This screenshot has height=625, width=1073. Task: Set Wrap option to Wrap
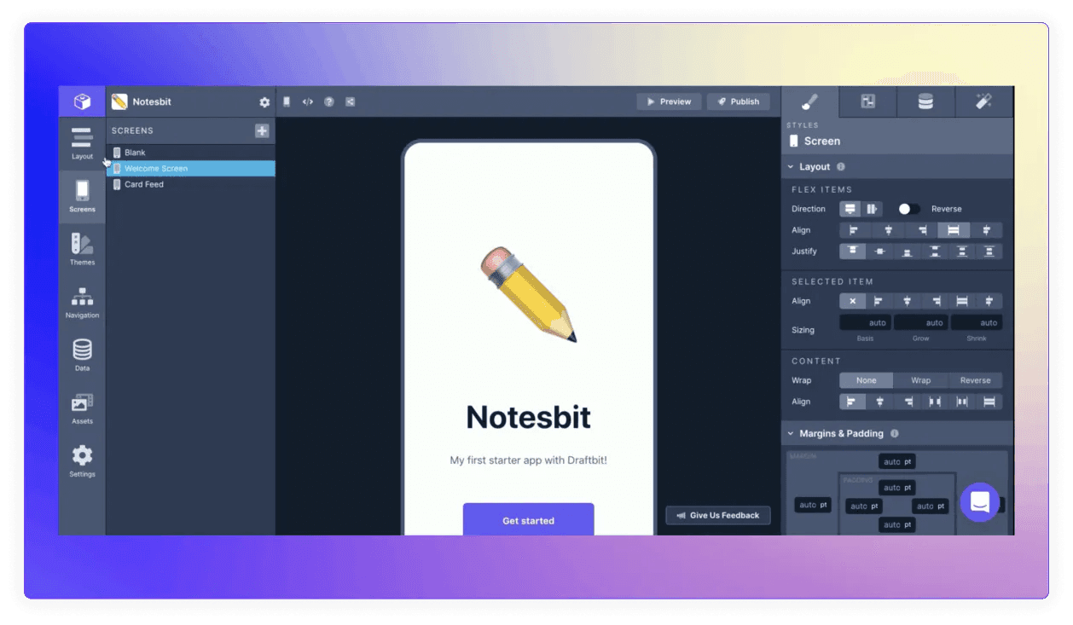tap(920, 380)
